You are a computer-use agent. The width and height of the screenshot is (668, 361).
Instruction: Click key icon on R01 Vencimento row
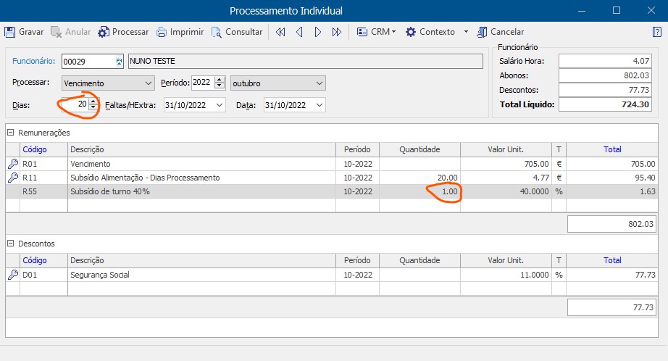pos(12,164)
